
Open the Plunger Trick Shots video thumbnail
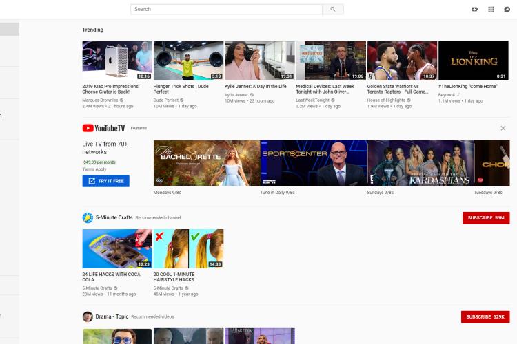click(189, 61)
